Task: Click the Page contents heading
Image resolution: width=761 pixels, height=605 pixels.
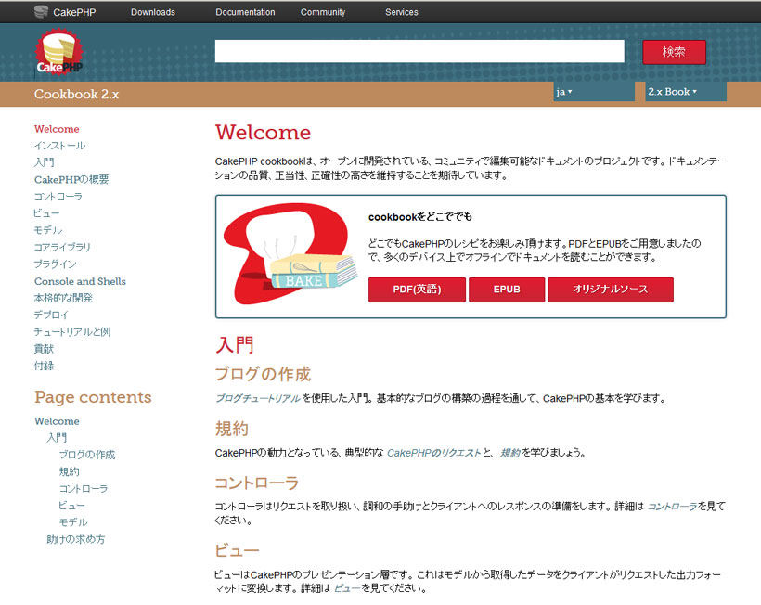Action: tap(93, 397)
